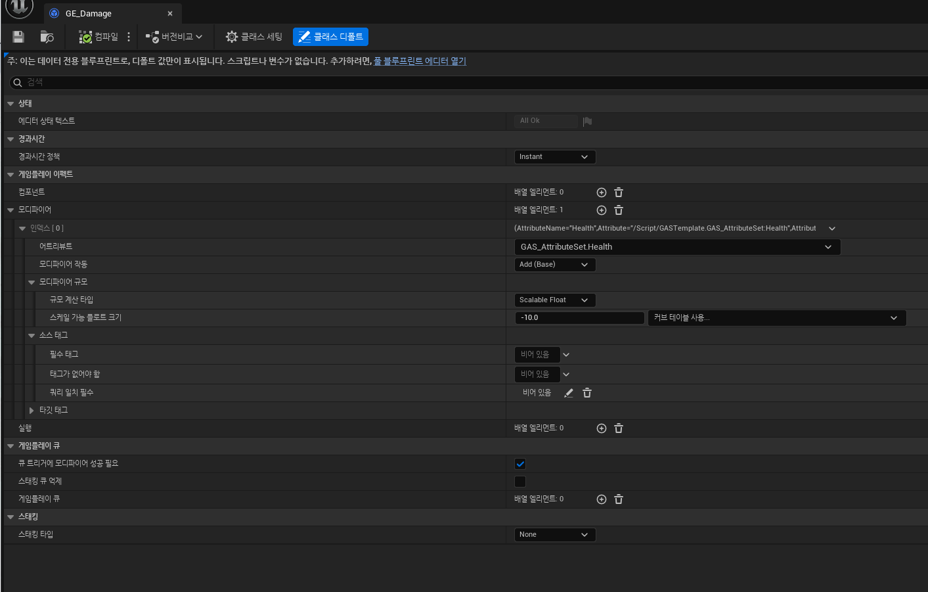Clear 쿼리 일치 필수 with trash icon
The image size is (928, 592).
[587, 393]
